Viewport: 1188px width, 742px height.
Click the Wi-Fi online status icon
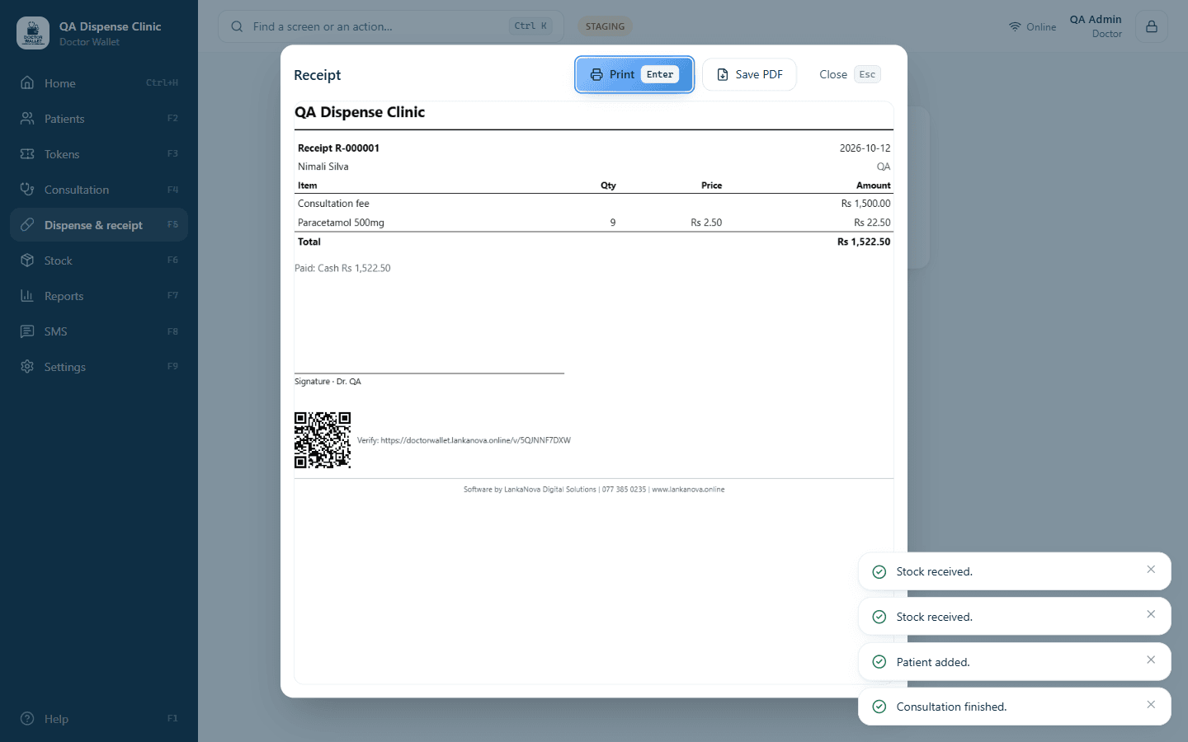1015,26
